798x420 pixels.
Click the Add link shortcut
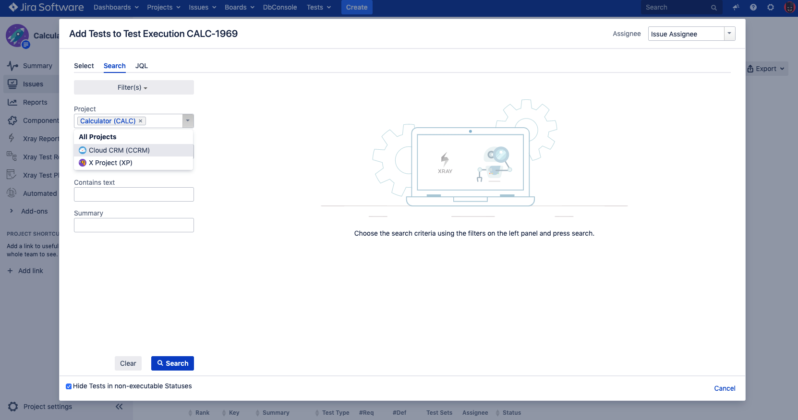point(31,271)
